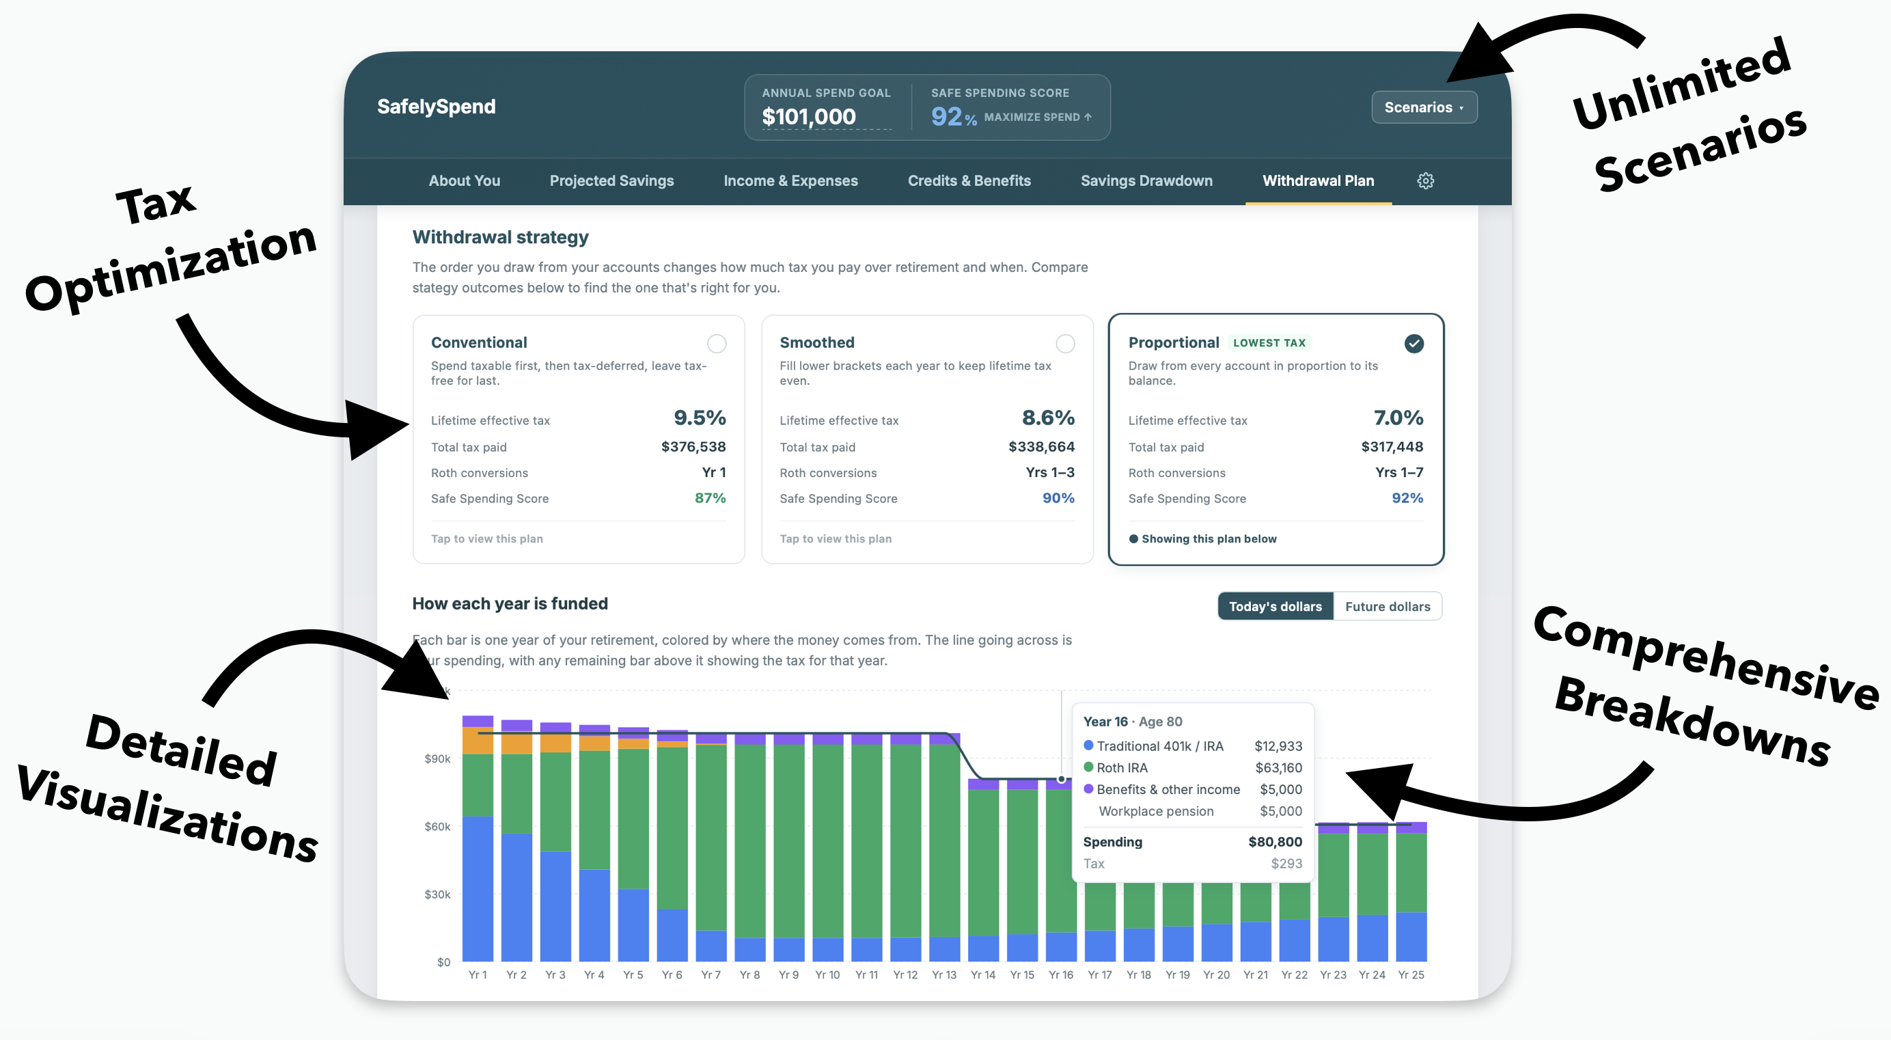
Task: Switch chart to Today's dollars
Action: [1275, 607]
